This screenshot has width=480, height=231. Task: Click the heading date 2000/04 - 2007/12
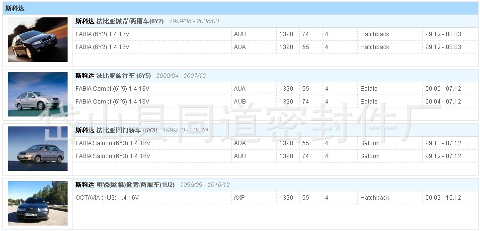181,76
